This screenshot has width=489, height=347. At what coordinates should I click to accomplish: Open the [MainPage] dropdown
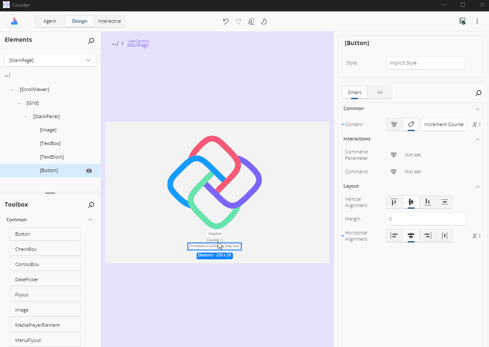50,60
